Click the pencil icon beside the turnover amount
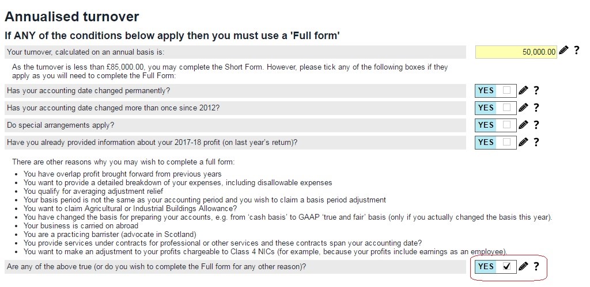The height and width of the screenshot is (287, 590). pos(563,51)
